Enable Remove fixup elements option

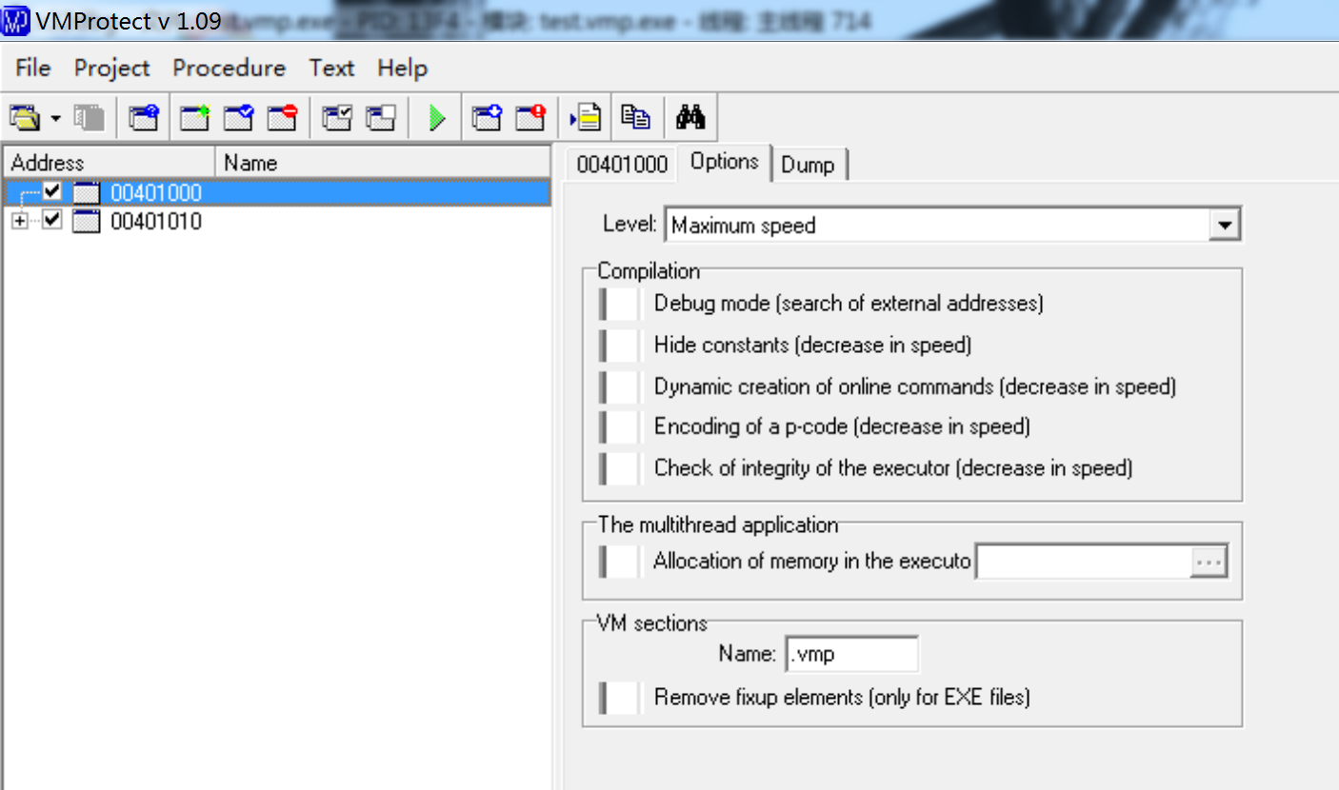pyautogui.click(x=620, y=698)
